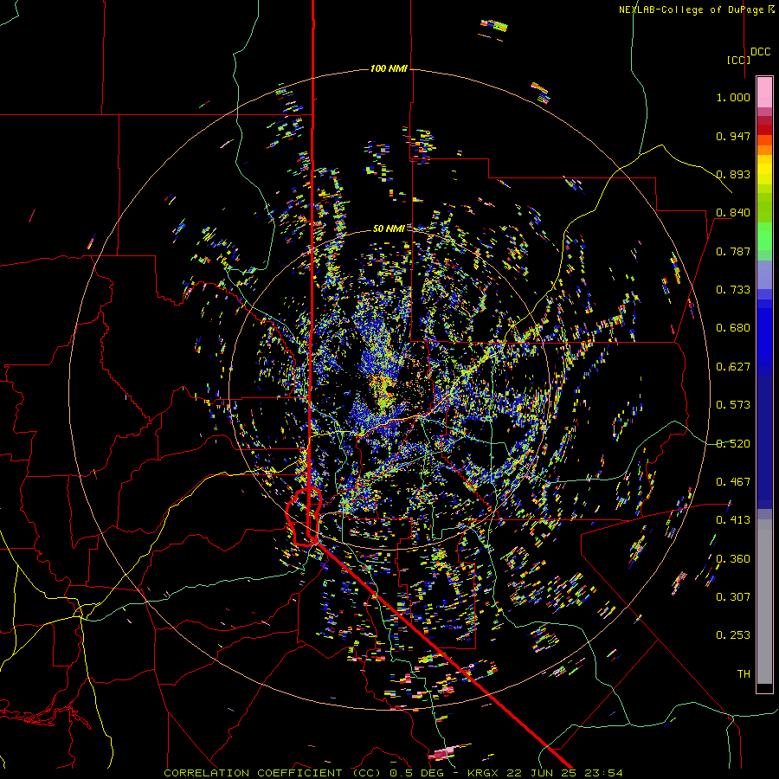Click the CORRELATION COEFFICIENT (CC) caption text

click(x=273, y=773)
